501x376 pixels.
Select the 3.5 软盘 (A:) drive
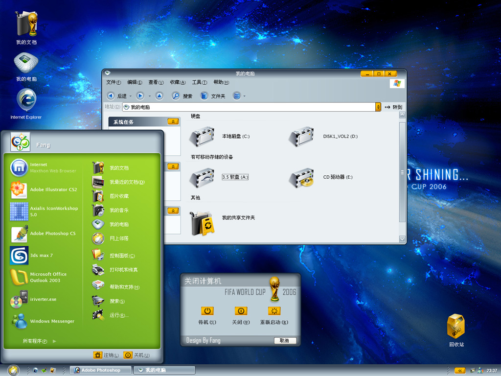point(219,177)
